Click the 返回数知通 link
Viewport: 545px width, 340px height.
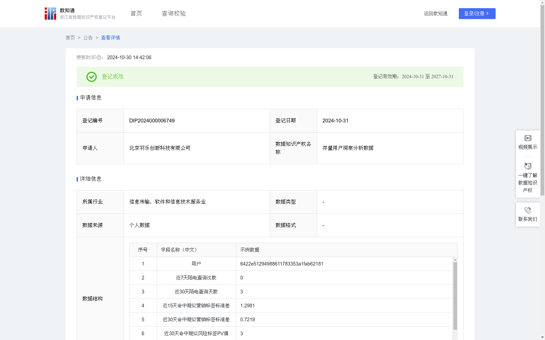436,14
